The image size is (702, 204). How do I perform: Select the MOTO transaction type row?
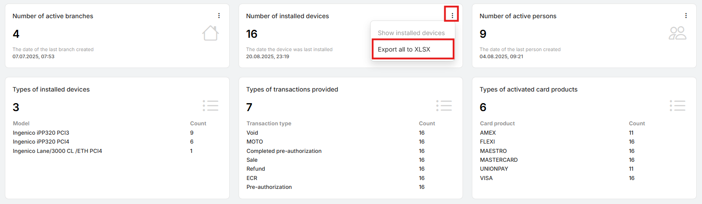[x=255, y=142]
